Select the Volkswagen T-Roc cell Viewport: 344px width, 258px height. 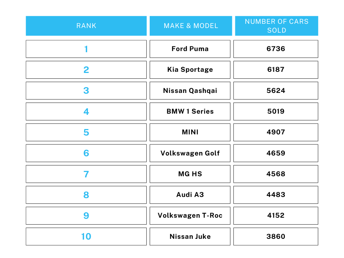[190, 216]
